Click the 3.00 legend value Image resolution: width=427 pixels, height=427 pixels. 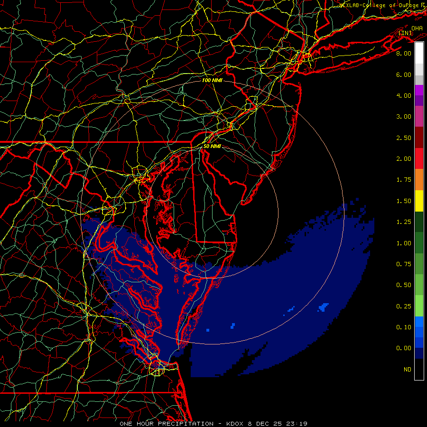coord(404,117)
